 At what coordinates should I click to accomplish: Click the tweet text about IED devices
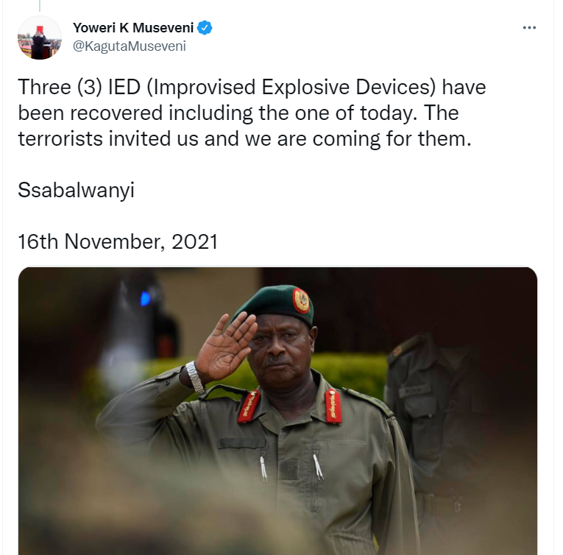tap(252, 113)
